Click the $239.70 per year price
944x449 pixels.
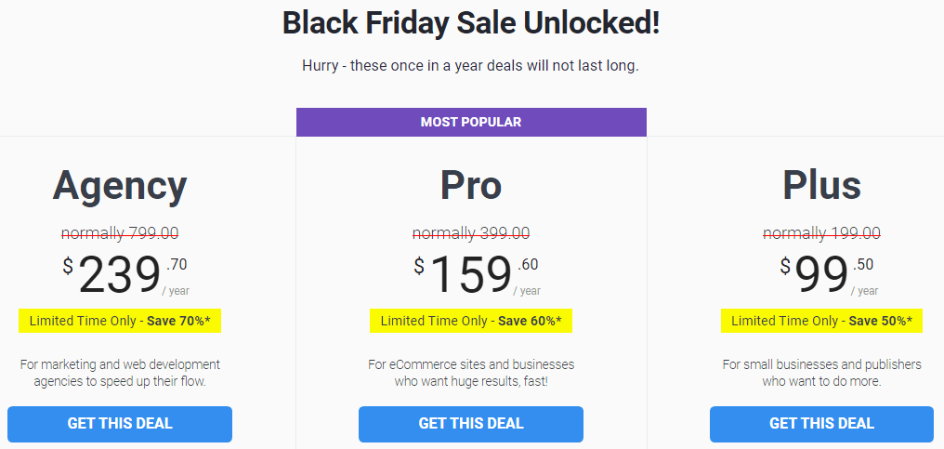tap(125, 275)
